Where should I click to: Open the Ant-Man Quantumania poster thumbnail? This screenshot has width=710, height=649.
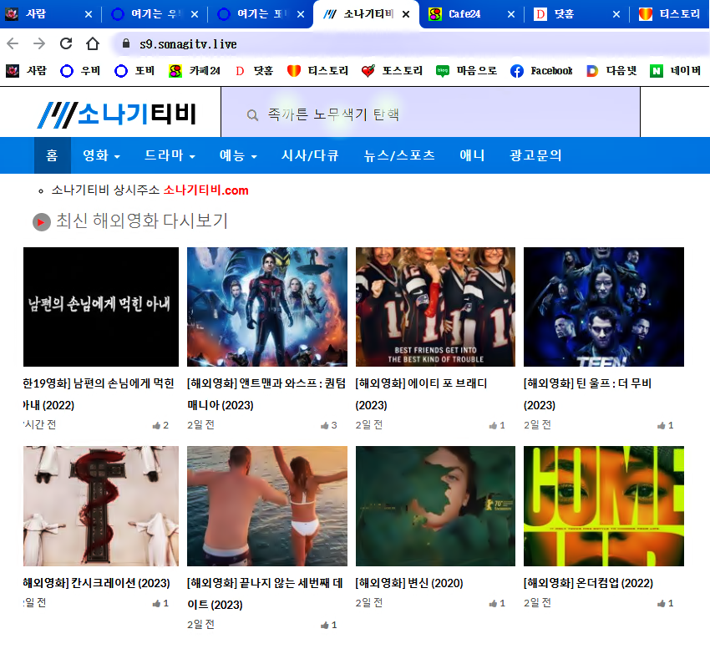267,307
